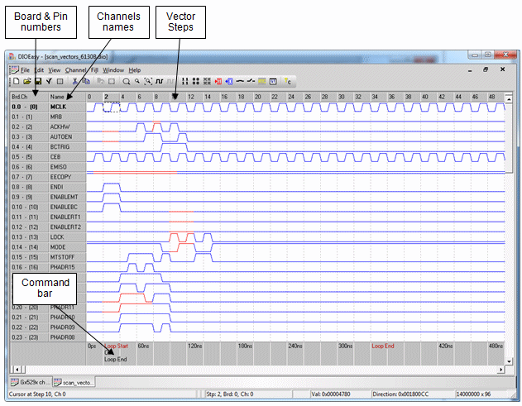The image size is (522, 406).
Task: Click the Name column header
Action: tap(67, 97)
